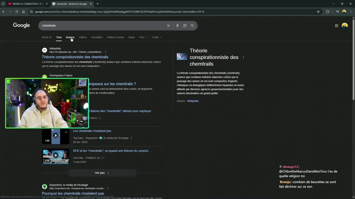Click the Google logo
Screen dimensions: 355x199
(21, 25)
